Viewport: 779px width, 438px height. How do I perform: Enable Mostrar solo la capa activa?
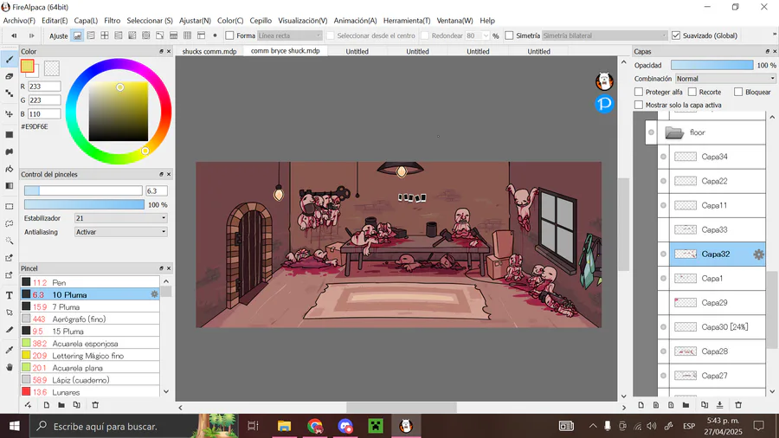coord(639,105)
